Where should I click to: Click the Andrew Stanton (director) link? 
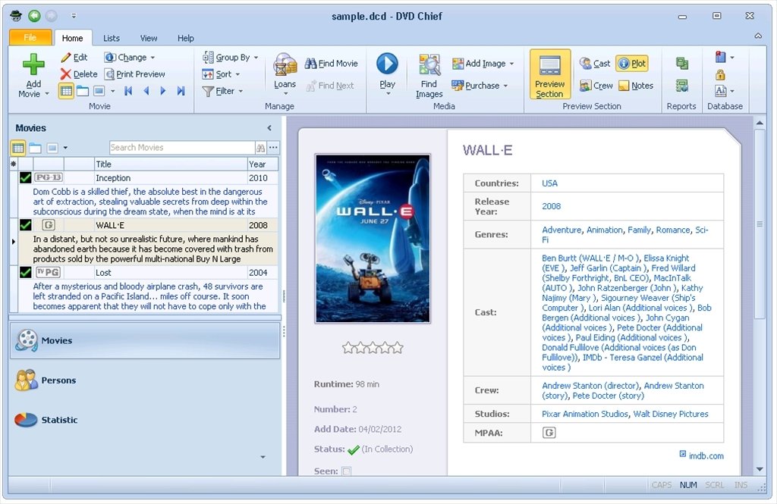[x=590, y=386]
